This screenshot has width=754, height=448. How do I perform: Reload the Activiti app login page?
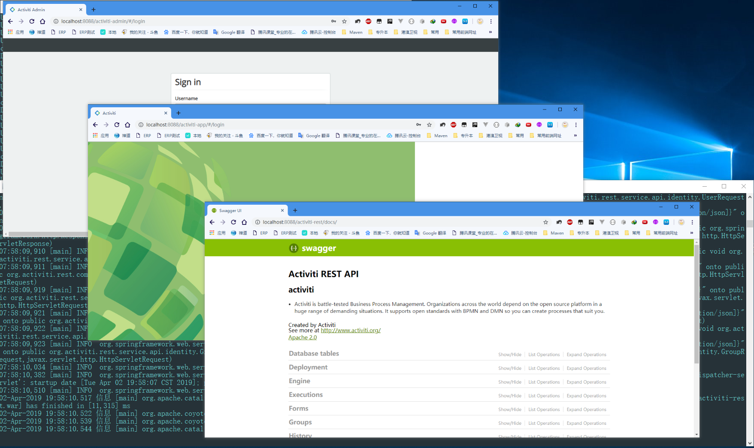tap(117, 124)
